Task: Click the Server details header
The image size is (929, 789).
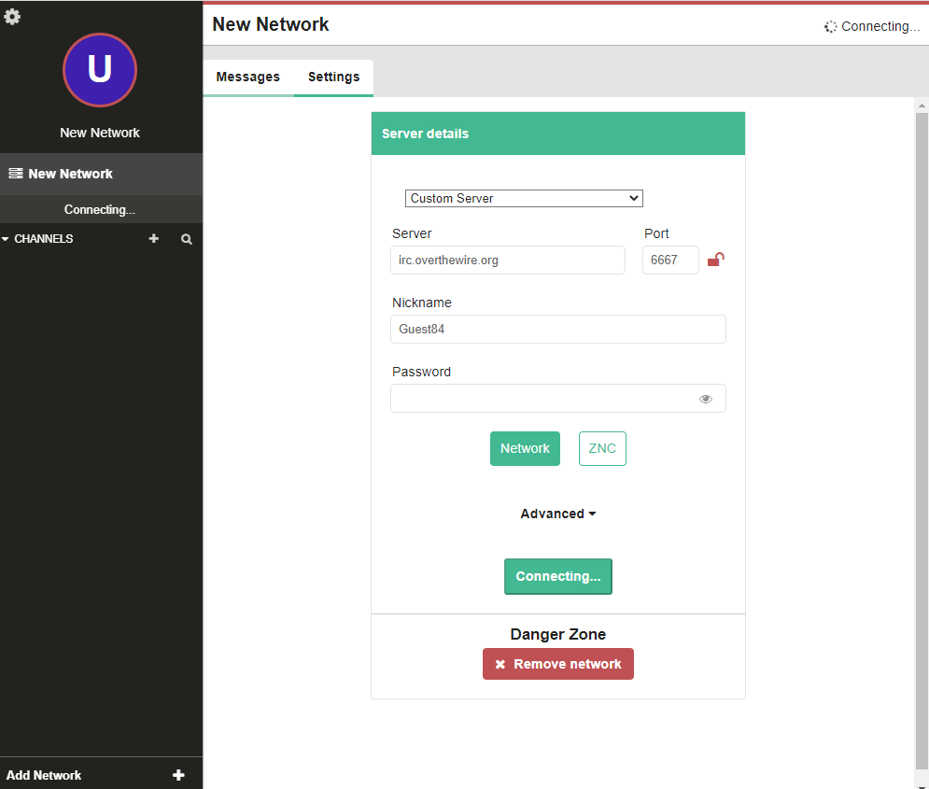Action: pyautogui.click(x=558, y=134)
